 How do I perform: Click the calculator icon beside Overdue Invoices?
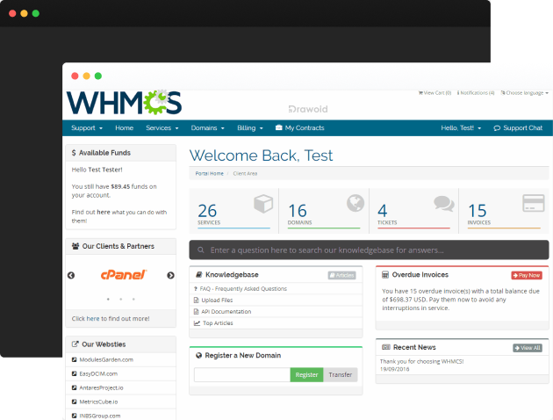pos(385,275)
